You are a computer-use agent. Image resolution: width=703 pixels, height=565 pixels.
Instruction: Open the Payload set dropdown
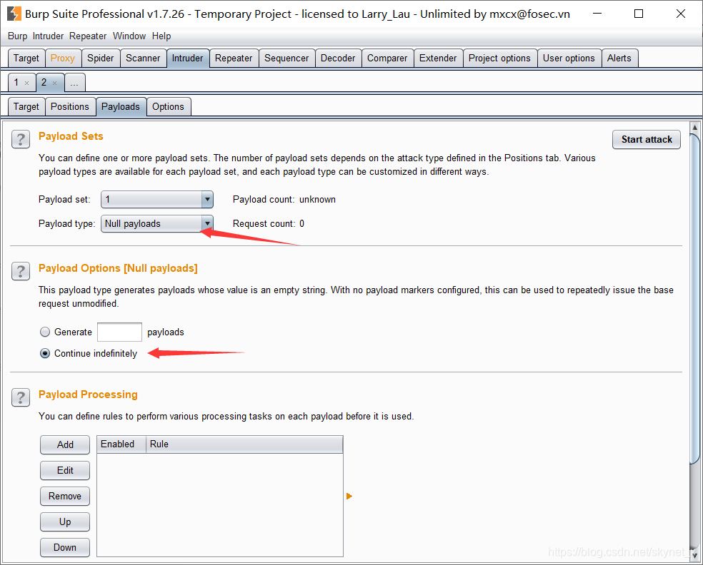pyautogui.click(x=157, y=200)
